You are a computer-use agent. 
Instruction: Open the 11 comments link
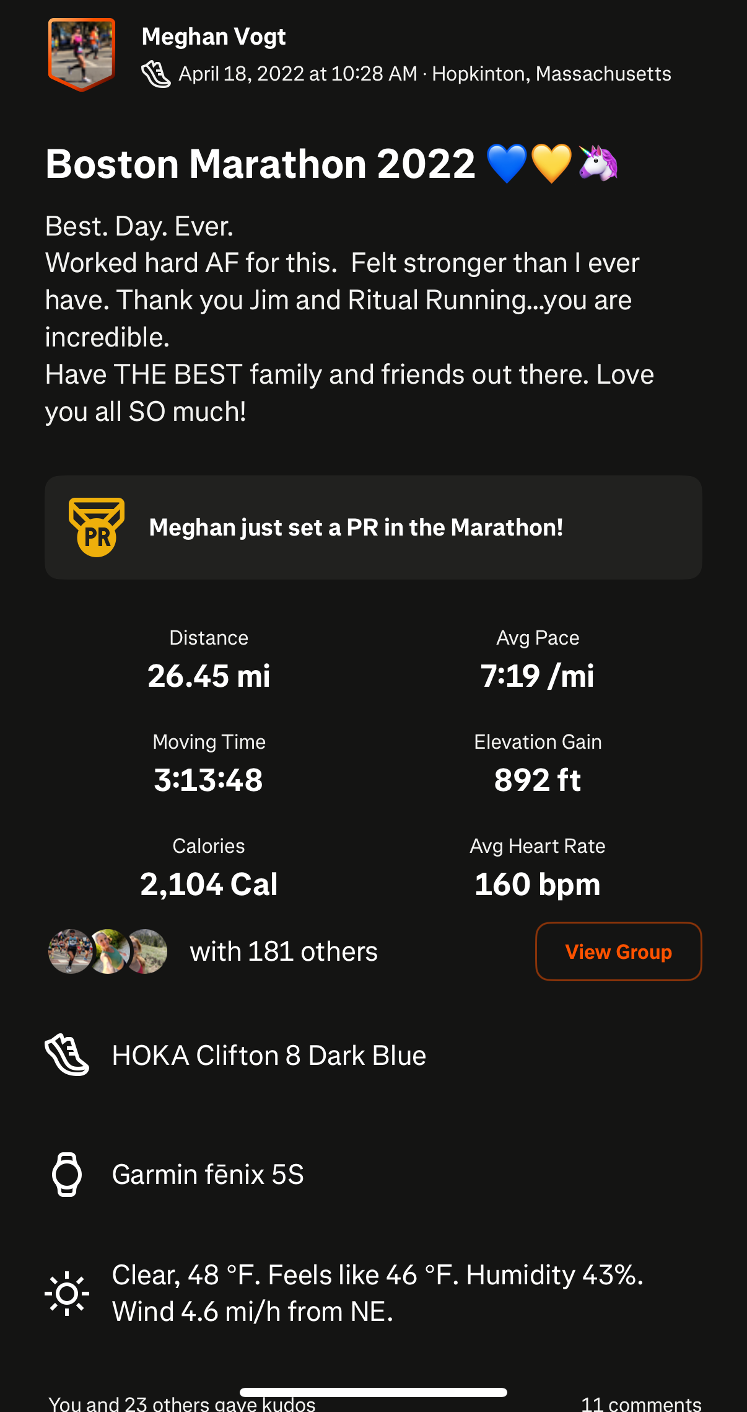coord(640,1403)
